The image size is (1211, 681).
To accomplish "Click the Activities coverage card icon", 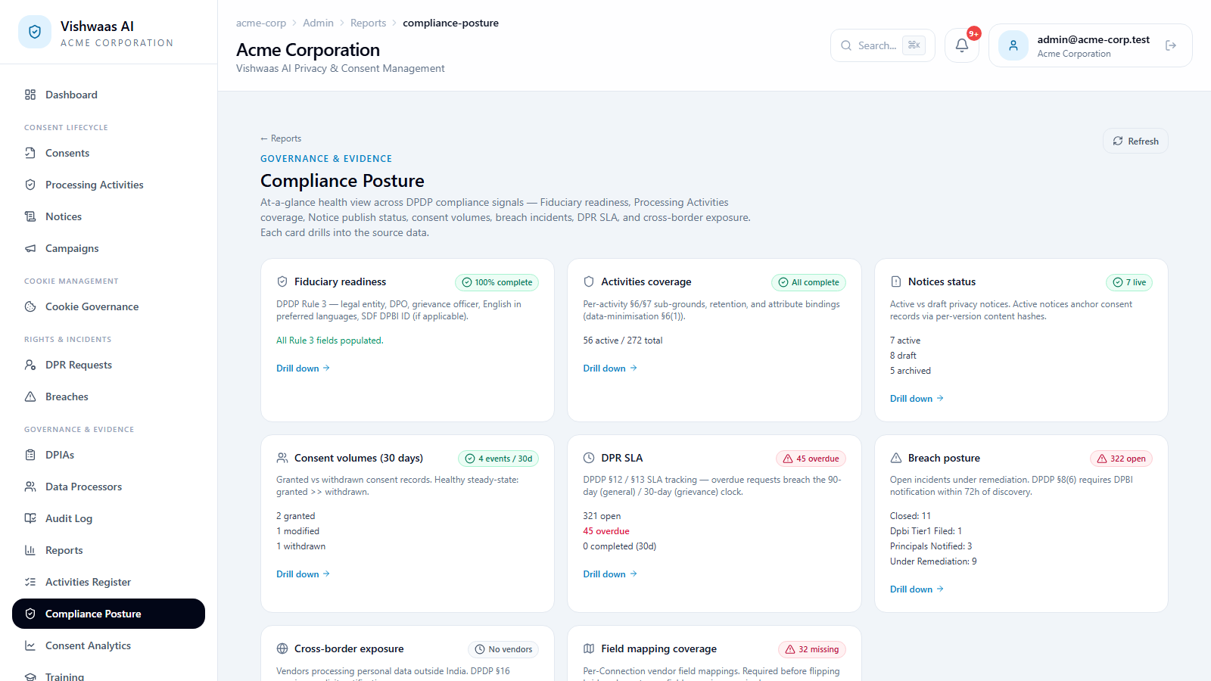I will click(589, 281).
